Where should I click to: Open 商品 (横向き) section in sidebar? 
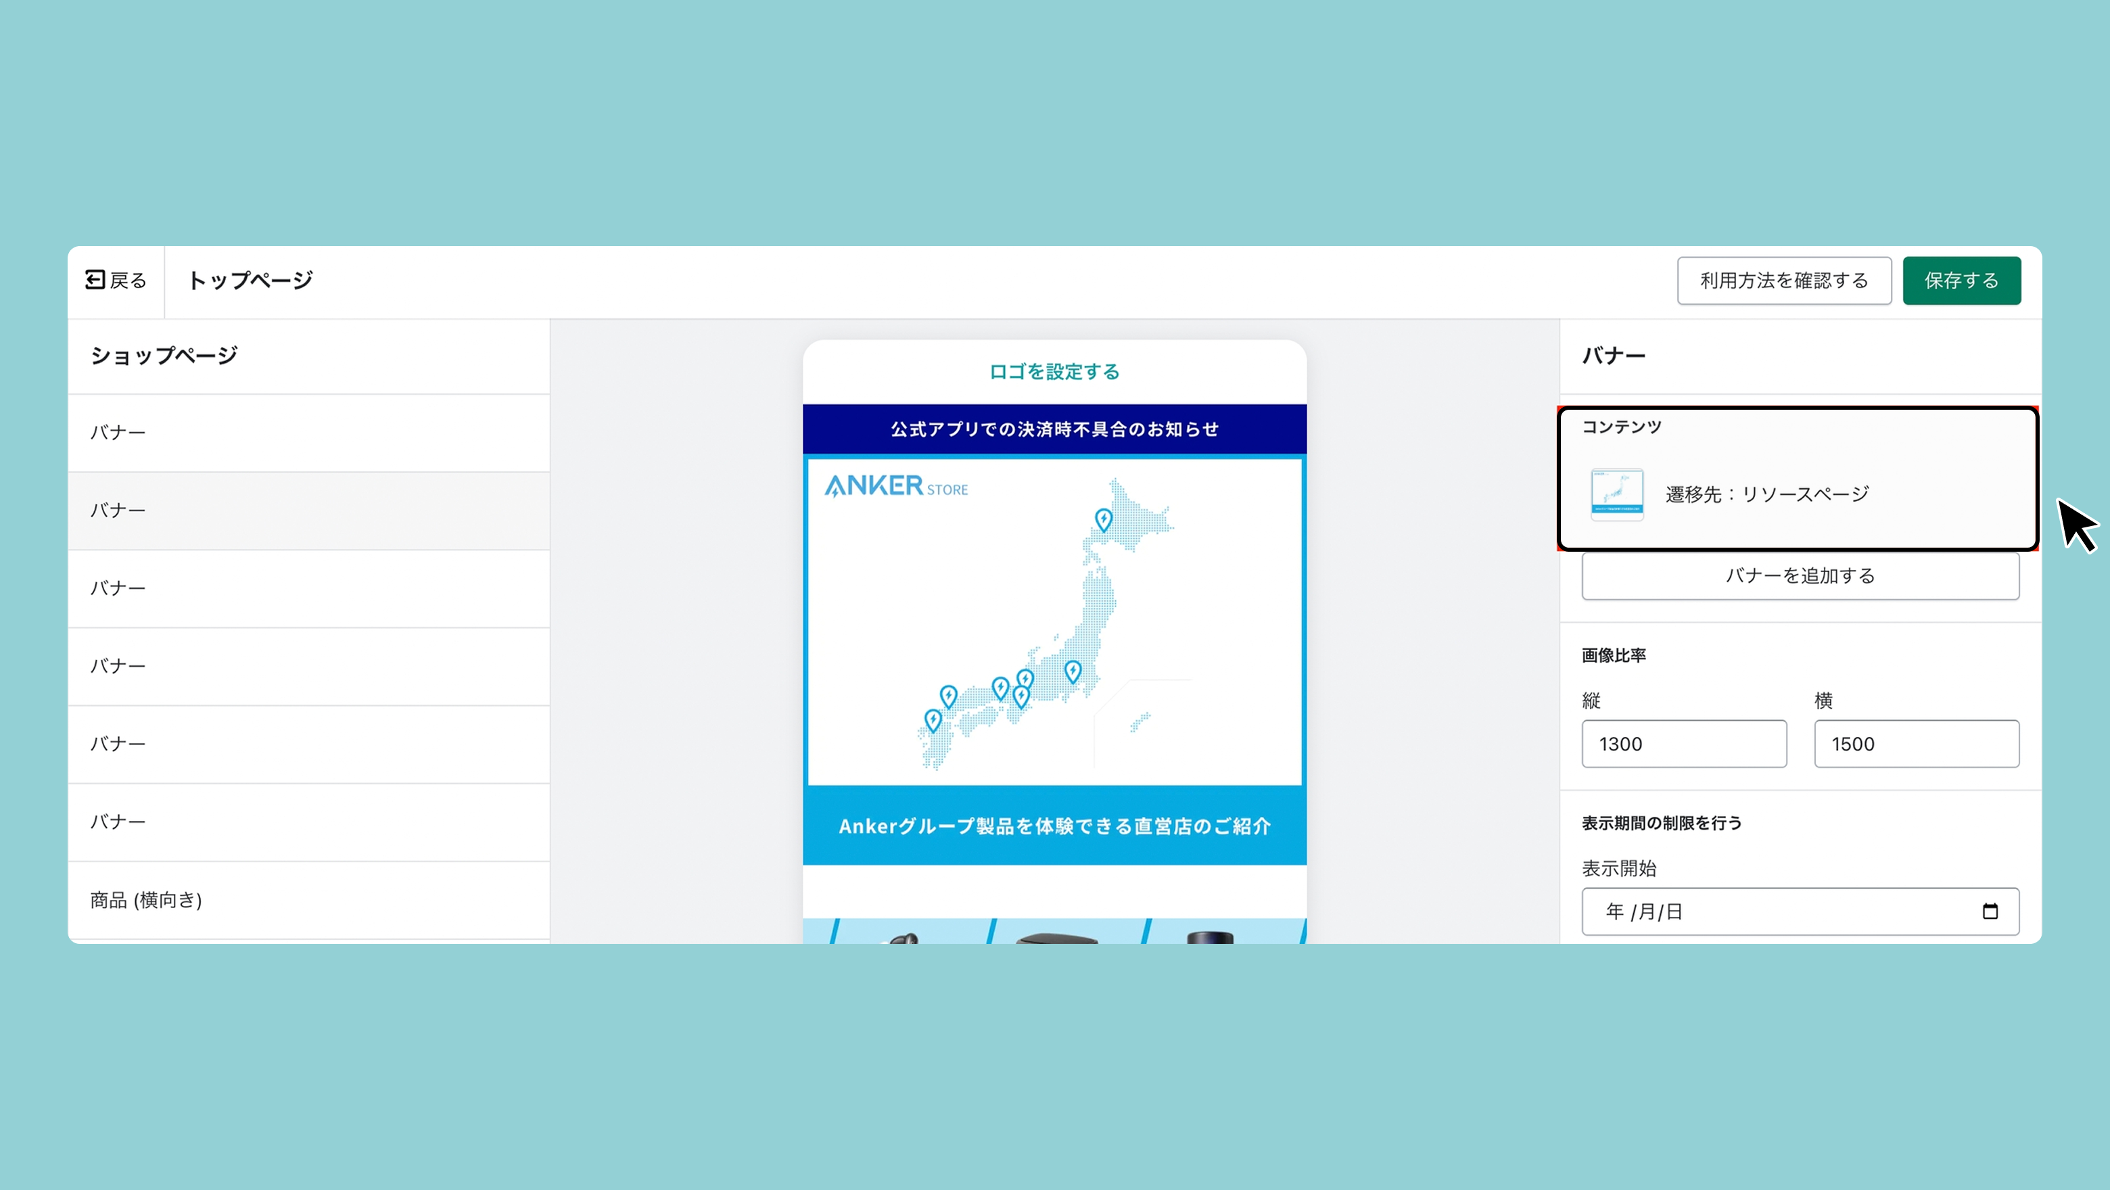point(309,900)
